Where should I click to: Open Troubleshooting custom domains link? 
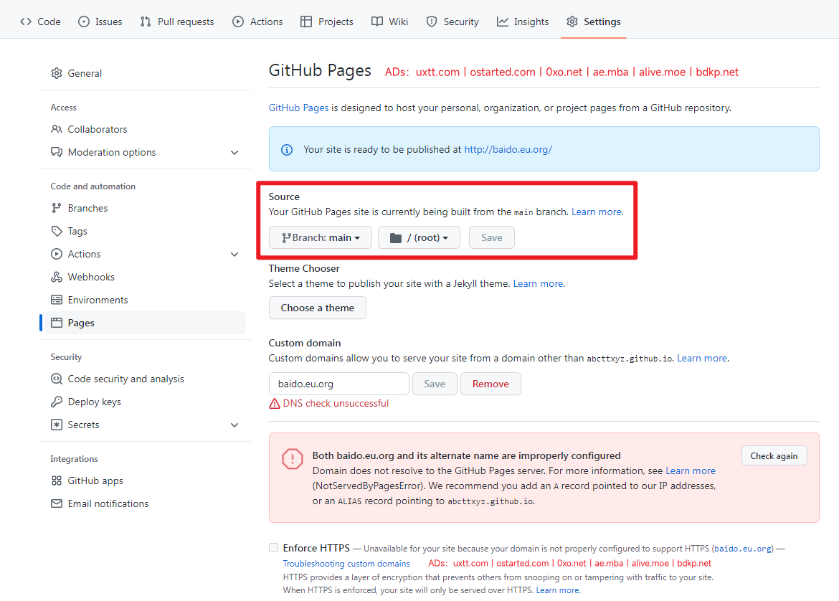coord(346,564)
